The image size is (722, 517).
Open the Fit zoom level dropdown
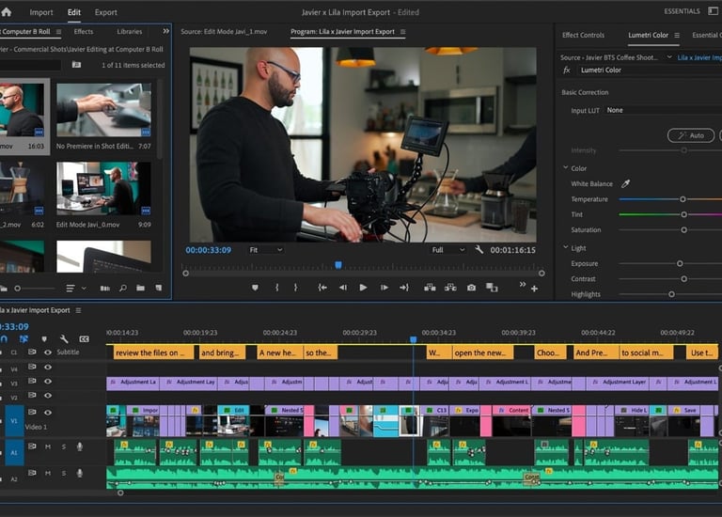pyautogui.click(x=265, y=250)
